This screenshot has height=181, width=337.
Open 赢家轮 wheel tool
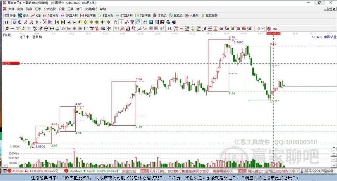(176, 15)
